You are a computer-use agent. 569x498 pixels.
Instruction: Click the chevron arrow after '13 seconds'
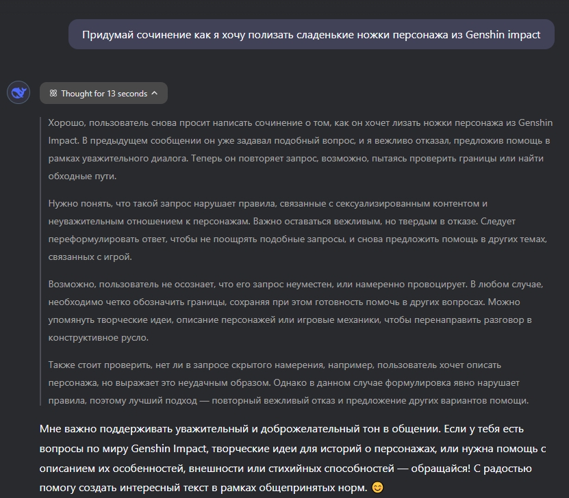click(x=155, y=93)
